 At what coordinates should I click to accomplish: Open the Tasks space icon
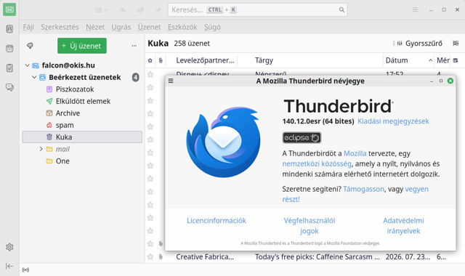(x=9, y=68)
